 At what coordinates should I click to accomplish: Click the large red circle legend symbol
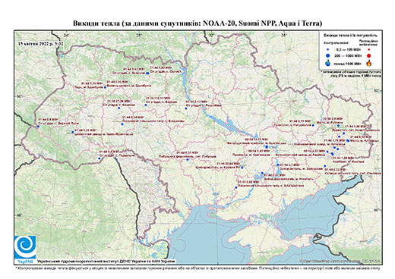point(369,56)
